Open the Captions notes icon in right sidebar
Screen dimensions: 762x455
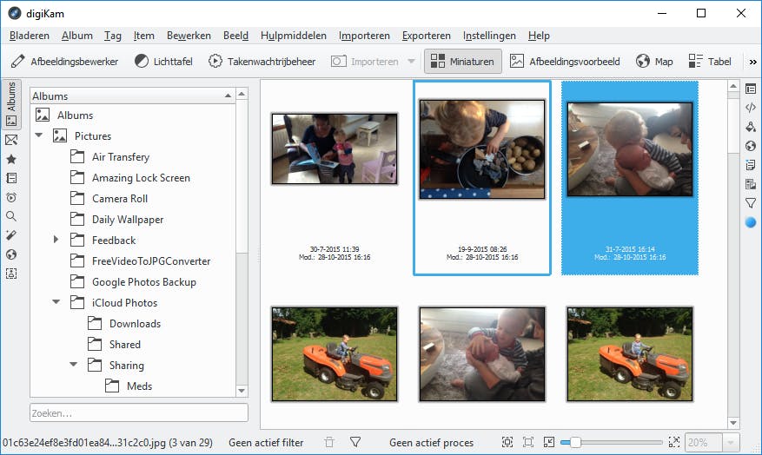click(x=751, y=165)
